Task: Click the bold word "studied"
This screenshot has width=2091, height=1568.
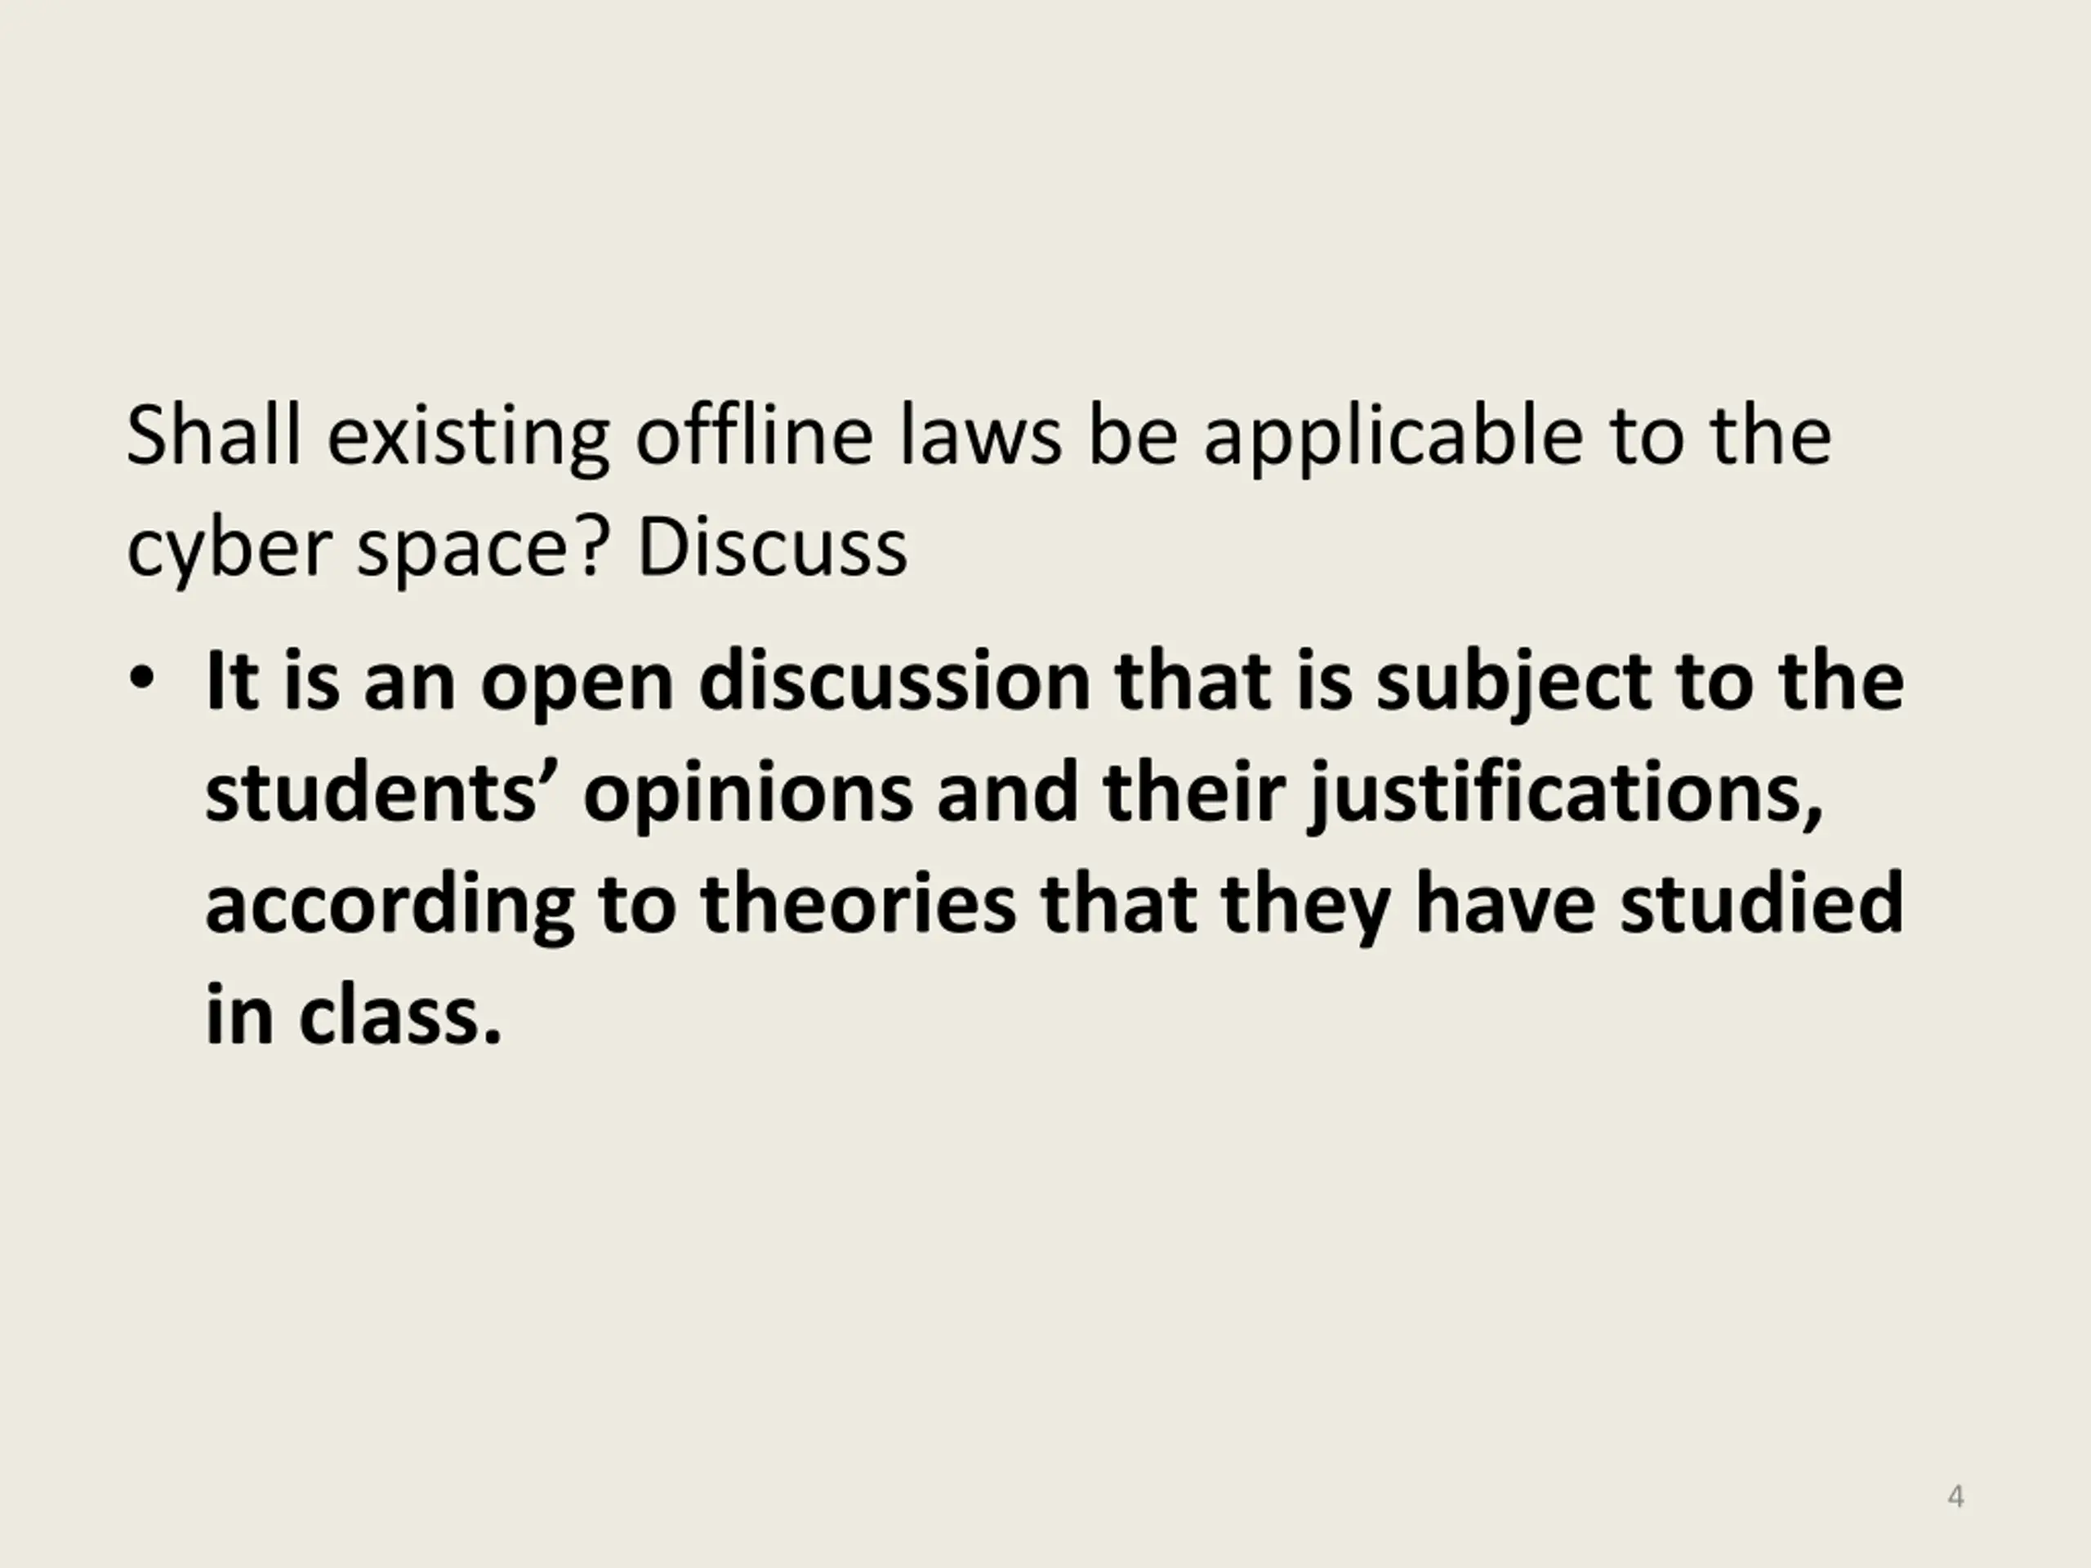Action: [1761, 903]
